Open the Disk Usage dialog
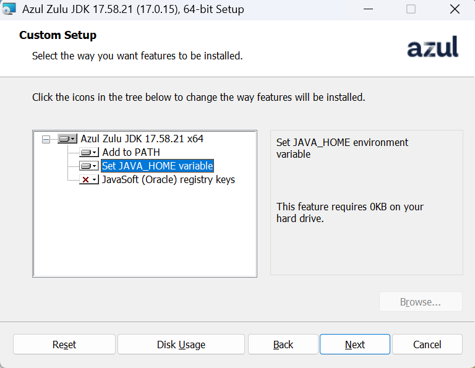Screen dimensions: 475x368 click(x=181, y=344)
